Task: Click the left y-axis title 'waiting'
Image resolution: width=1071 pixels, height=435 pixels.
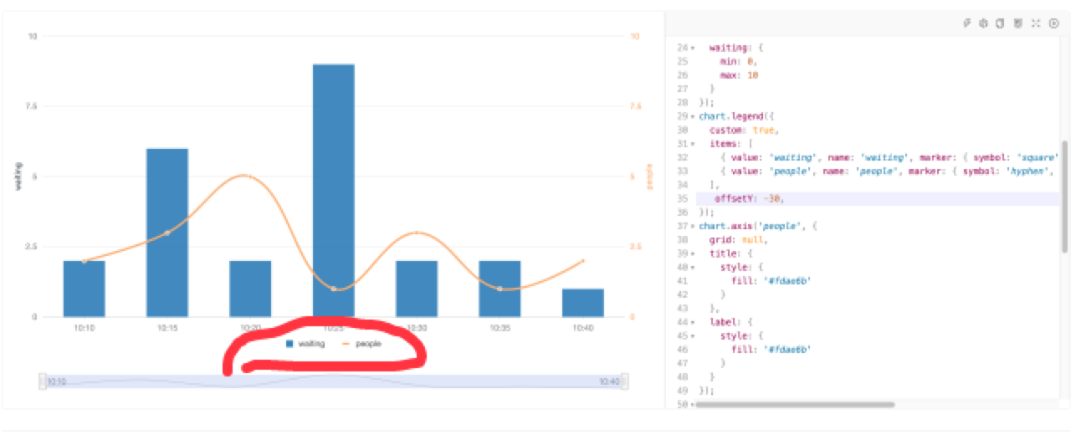Action: tap(18, 177)
